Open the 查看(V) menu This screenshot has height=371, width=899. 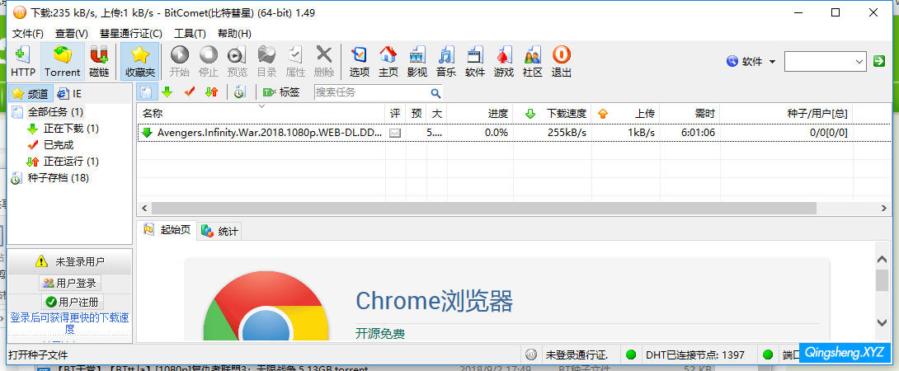(72, 33)
